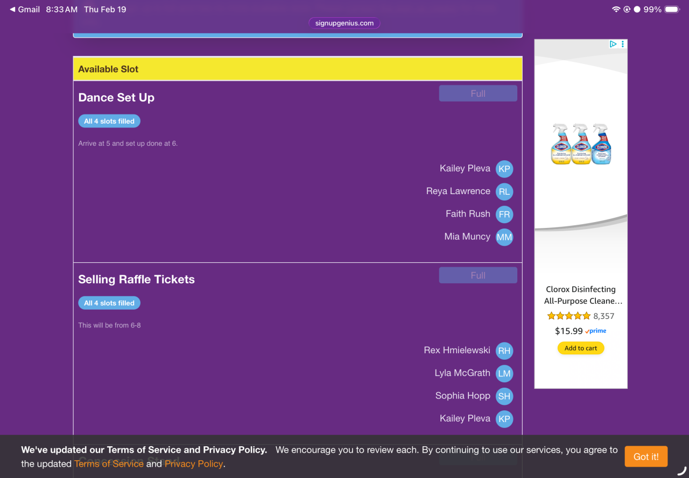Viewport: 689px width, 478px height.
Task: Click the 'This will be from 6-8' note
Action: pyautogui.click(x=110, y=325)
